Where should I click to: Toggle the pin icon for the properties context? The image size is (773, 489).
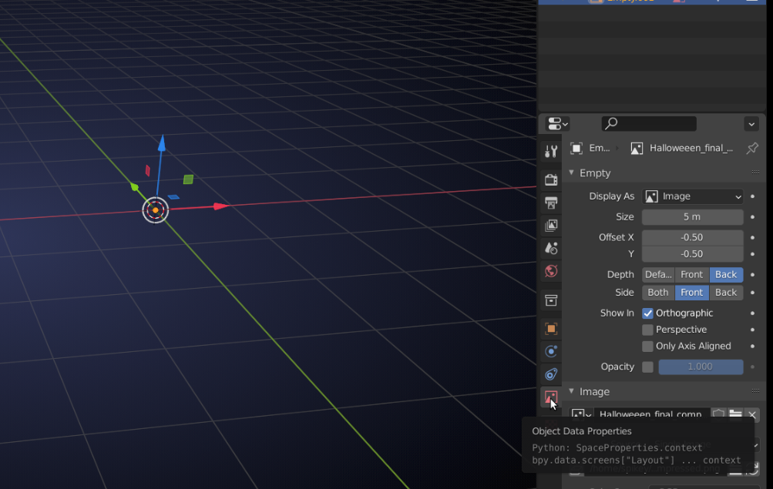[x=752, y=148]
